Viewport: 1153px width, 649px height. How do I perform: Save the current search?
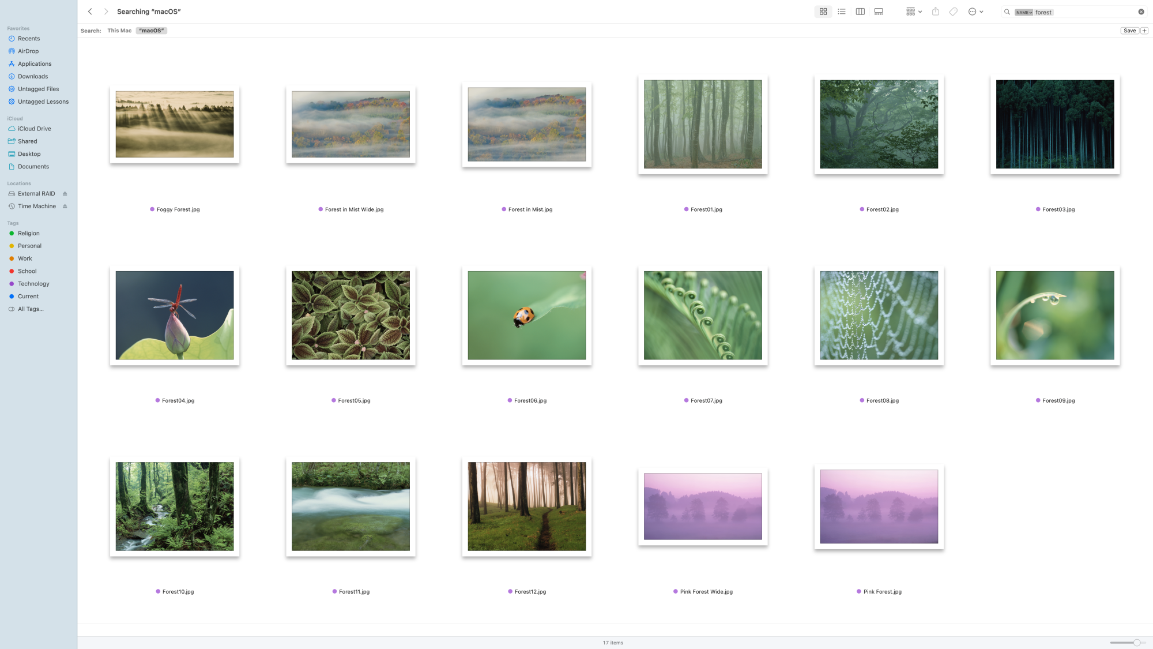coord(1129,31)
